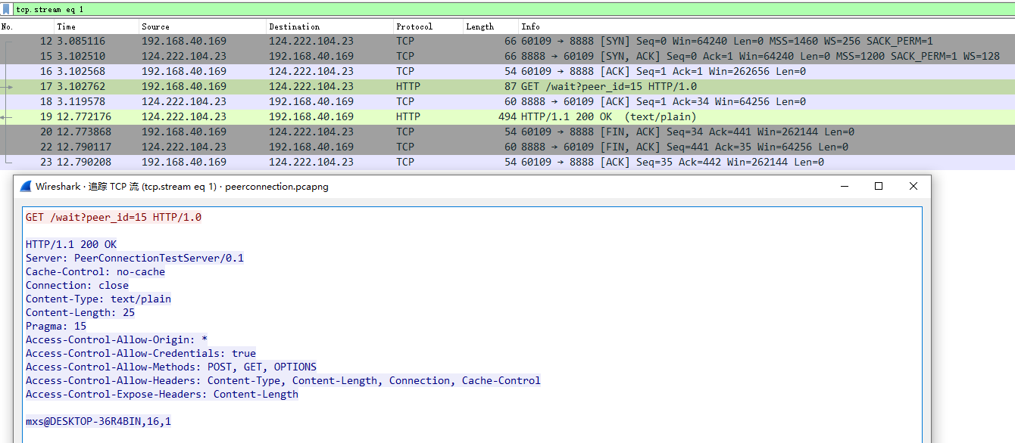Minimize the Follow TCP Stream window
Viewport: 1015px width, 443px height.
843,186
